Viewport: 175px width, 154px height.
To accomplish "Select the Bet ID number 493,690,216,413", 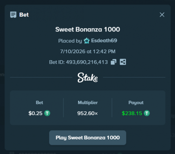I will (x=87, y=62).
